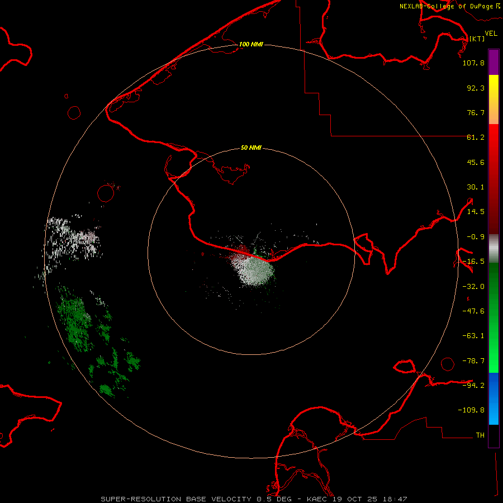Click the purple segment of the color bar

coord(493,62)
